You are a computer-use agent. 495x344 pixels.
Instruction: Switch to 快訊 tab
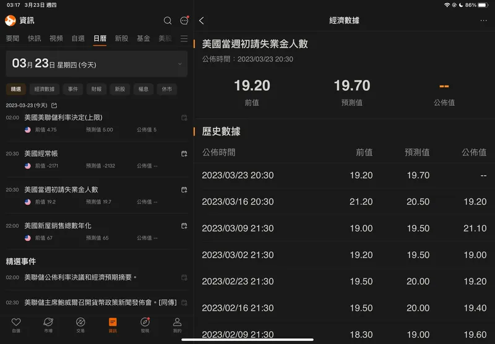pyautogui.click(x=35, y=38)
